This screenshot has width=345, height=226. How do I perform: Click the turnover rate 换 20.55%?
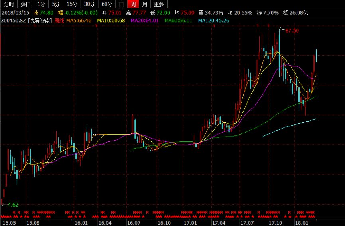[x=240, y=13]
